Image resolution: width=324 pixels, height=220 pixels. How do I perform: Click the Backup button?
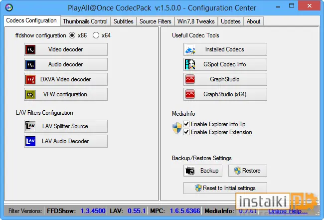pos(203,171)
